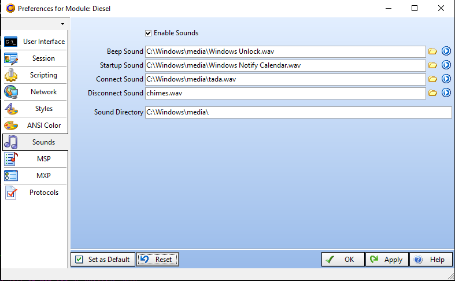Viewport: 455px width, 281px height.
Task: Click the Apply button
Action: click(x=387, y=259)
